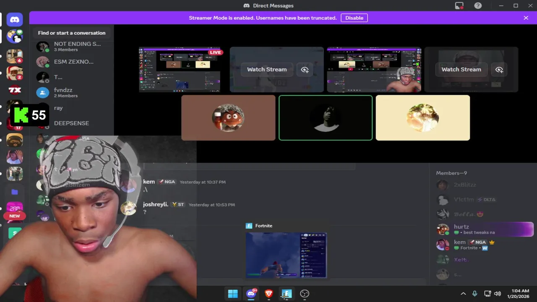The image size is (537, 302).
Task: Open the T... direct message
Action: click(x=72, y=77)
